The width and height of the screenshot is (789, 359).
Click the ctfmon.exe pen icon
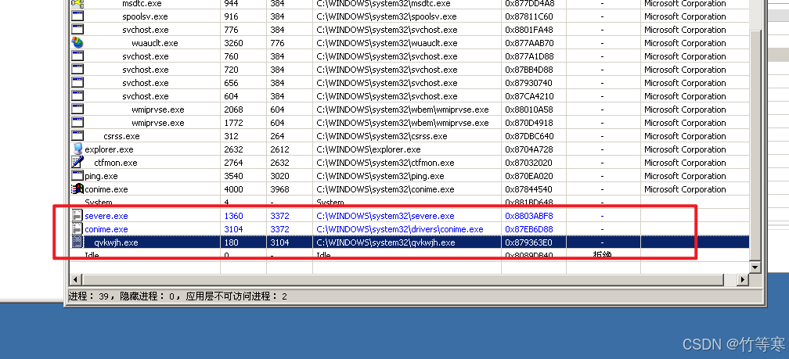77,163
